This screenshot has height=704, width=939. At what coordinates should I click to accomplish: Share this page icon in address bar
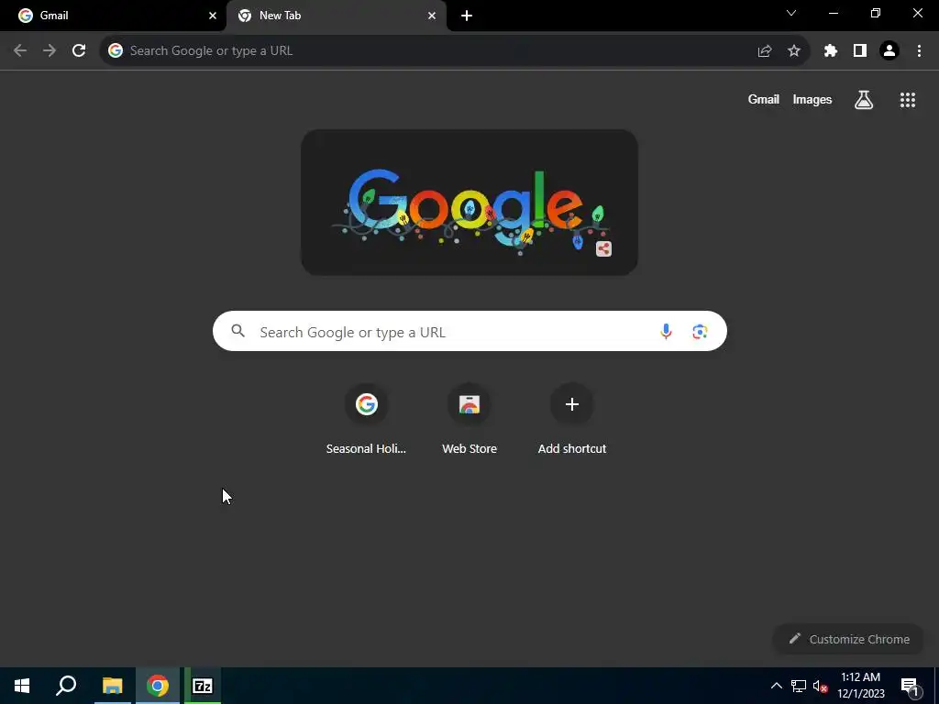point(764,51)
